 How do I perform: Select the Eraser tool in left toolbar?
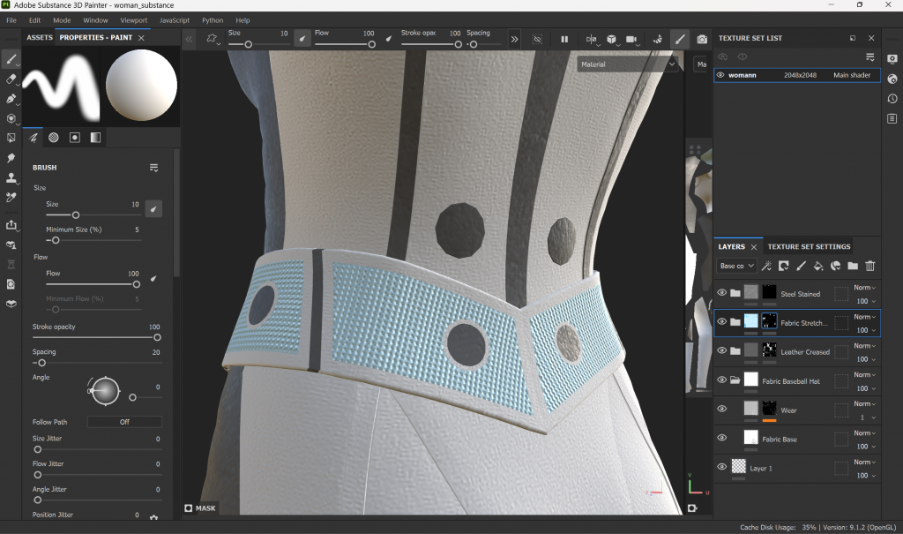pos(11,79)
